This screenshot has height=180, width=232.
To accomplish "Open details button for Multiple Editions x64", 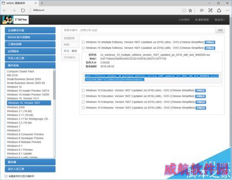I will [210, 42].
